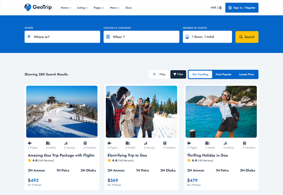The width and height of the screenshot is (283, 195).
Task: Expand the Listing dropdown menu
Action: click(x=82, y=8)
